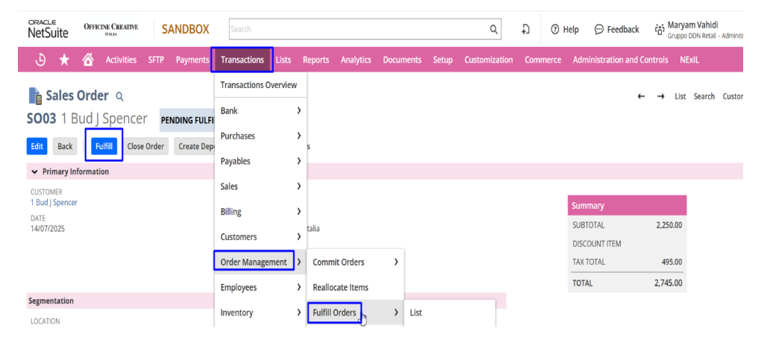Open the Reports menu
Viewport: 779px width, 343px height.
click(x=316, y=60)
